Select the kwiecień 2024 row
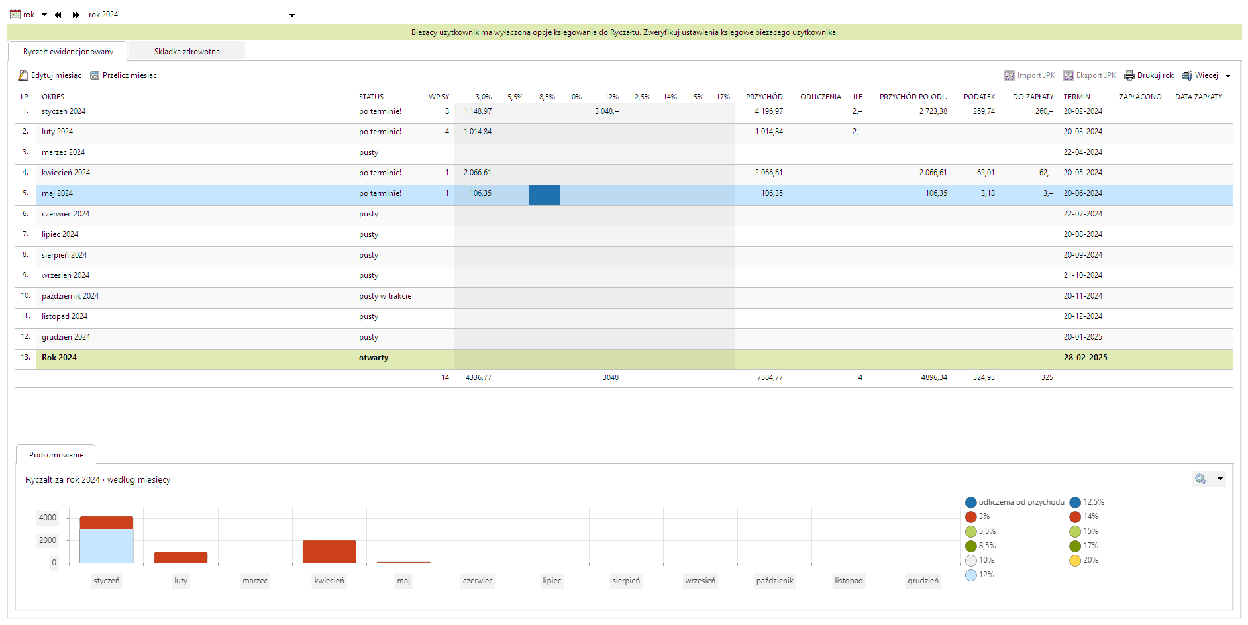The image size is (1248, 625). (66, 173)
